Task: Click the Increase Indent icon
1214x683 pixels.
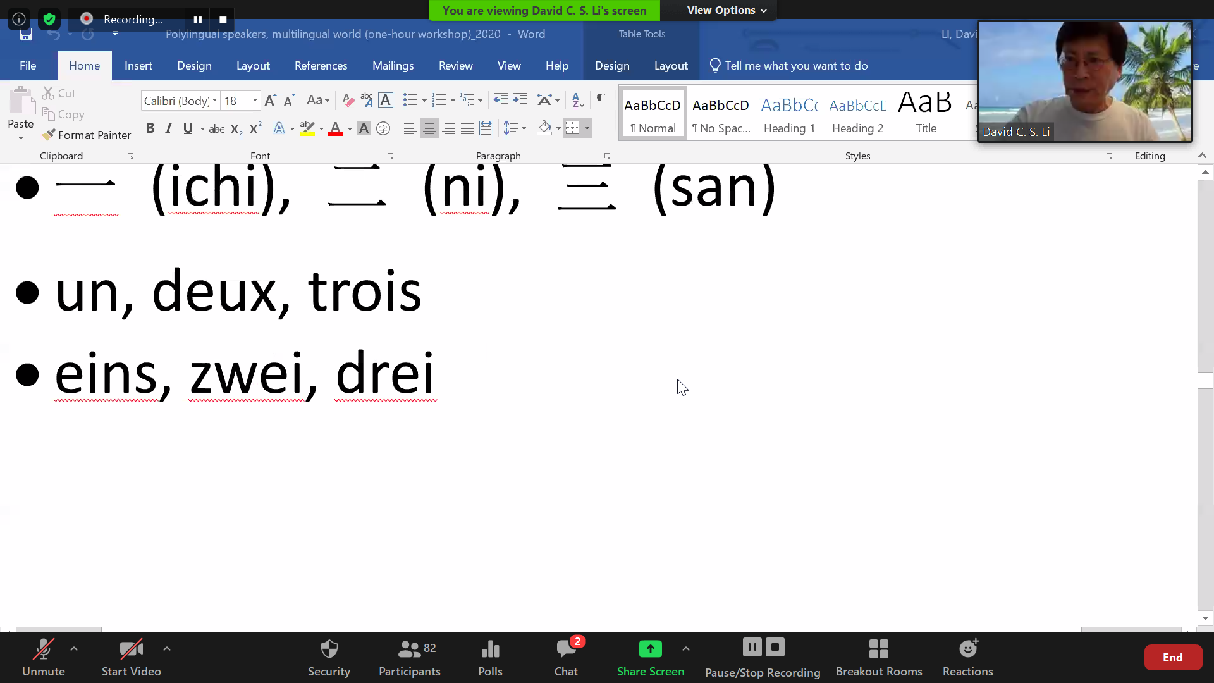Action: point(520,100)
